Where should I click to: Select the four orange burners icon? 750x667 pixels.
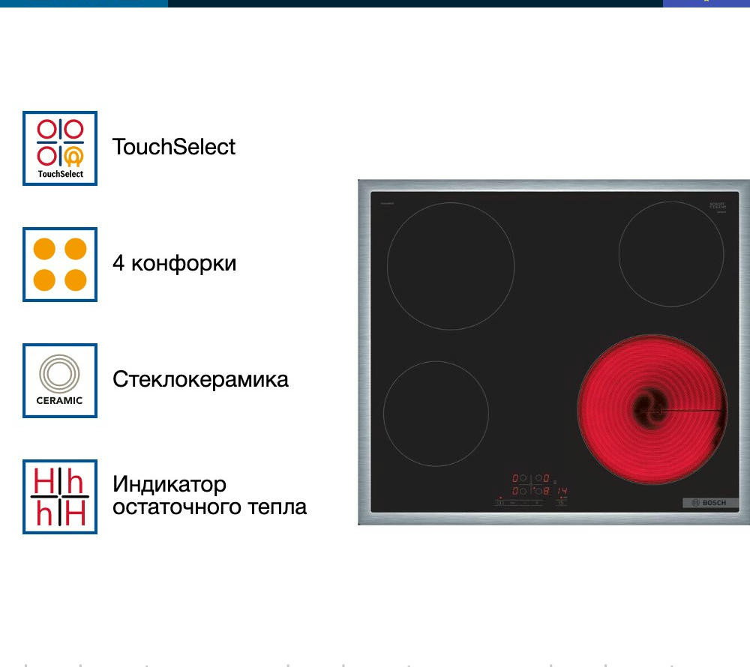(60, 265)
